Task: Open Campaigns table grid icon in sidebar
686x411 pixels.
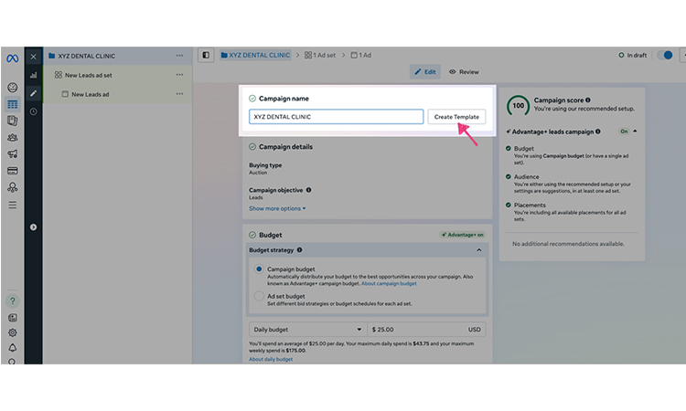Action: tap(12, 104)
